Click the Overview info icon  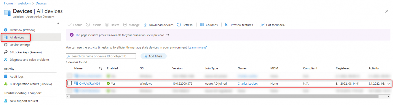[x=6, y=30]
